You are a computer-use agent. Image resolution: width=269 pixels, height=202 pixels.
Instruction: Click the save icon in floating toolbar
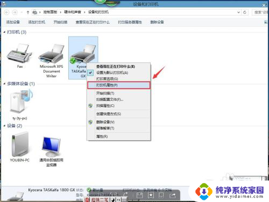pyautogui.click(x=139, y=195)
